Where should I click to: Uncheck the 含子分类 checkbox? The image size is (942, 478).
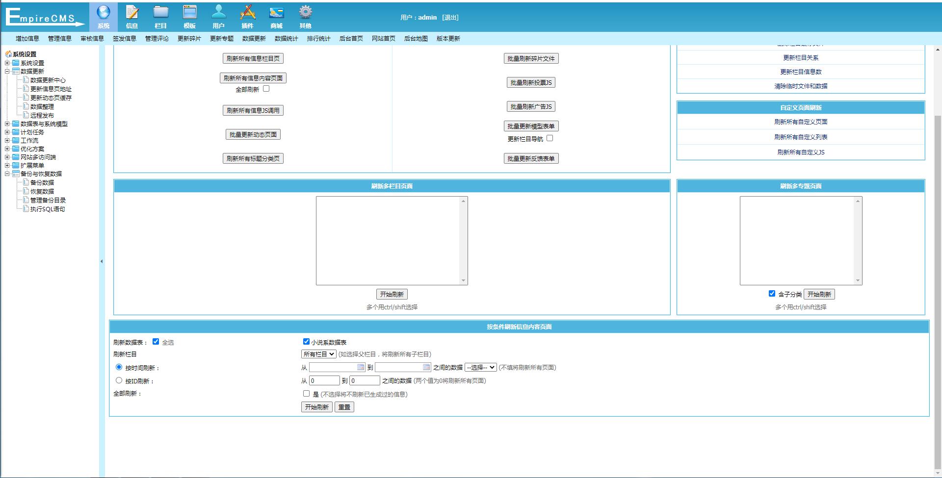coord(772,293)
